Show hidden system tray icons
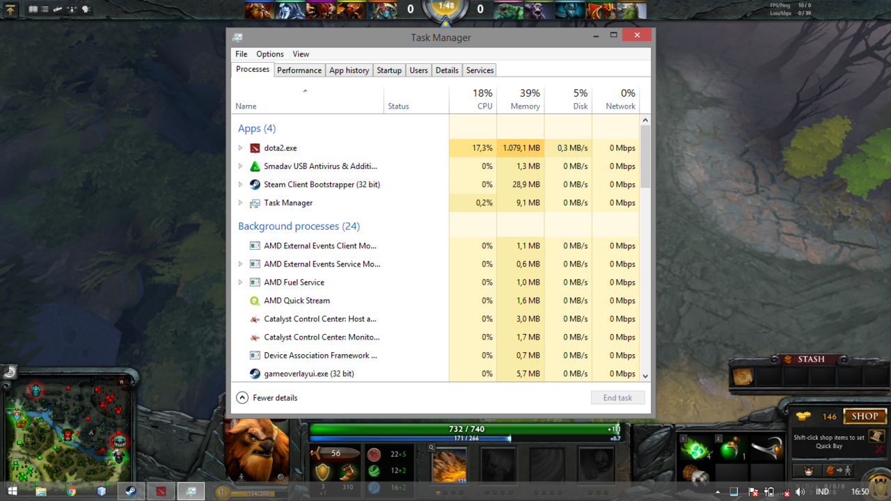891x501 pixels. coord(717,492)
